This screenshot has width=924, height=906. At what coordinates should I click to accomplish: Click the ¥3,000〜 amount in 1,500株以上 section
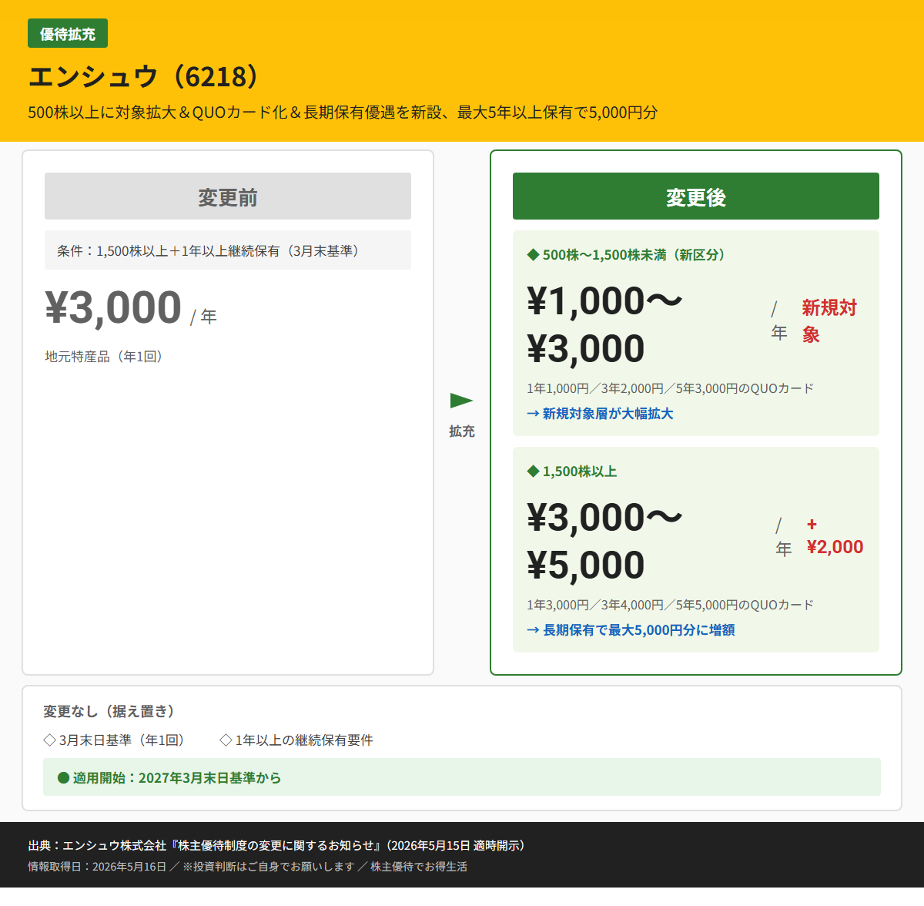coord(605,517)
